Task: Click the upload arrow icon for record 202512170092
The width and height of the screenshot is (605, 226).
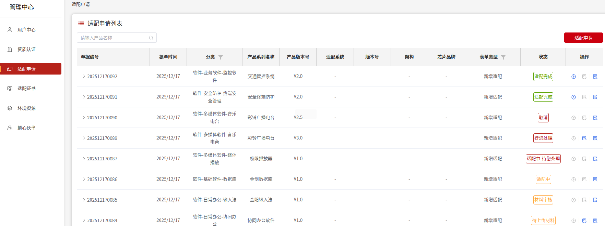Action: coord(573,77)
